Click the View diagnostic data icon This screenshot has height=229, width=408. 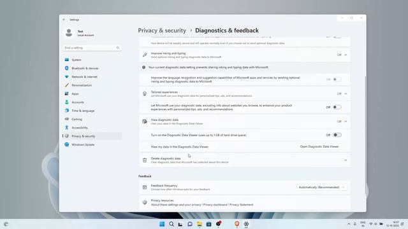[145, 121]
